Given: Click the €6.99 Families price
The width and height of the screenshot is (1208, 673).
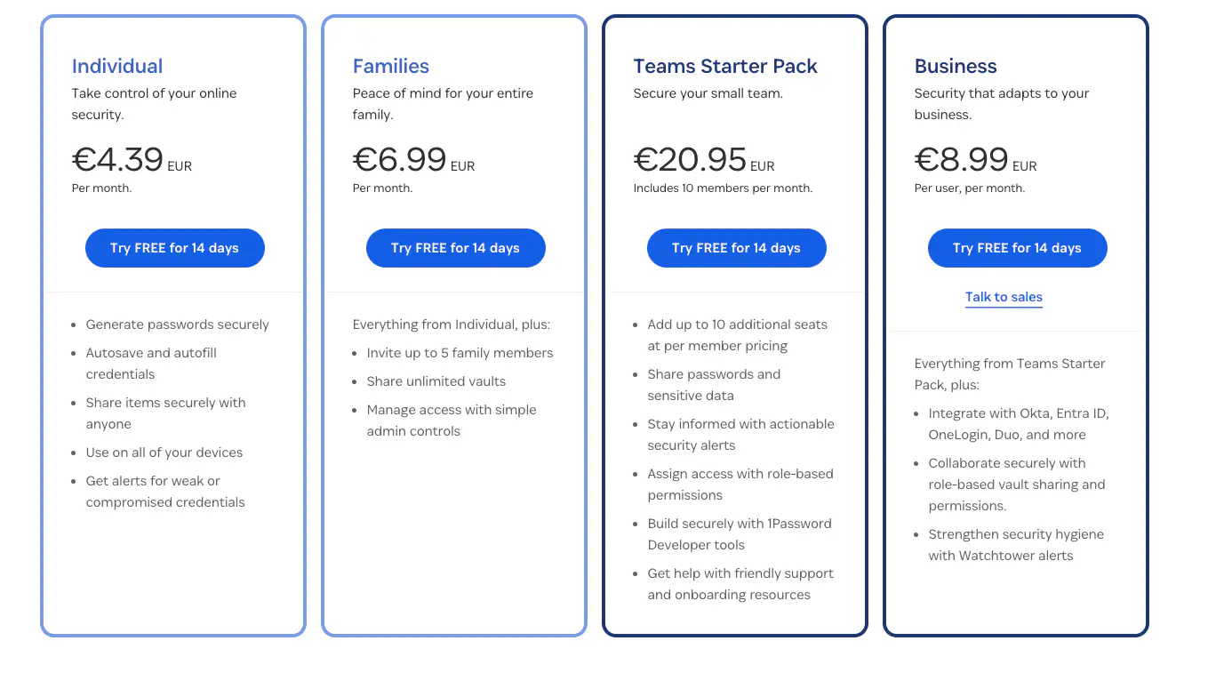Looking at the screenshot, I should (398, 160).
